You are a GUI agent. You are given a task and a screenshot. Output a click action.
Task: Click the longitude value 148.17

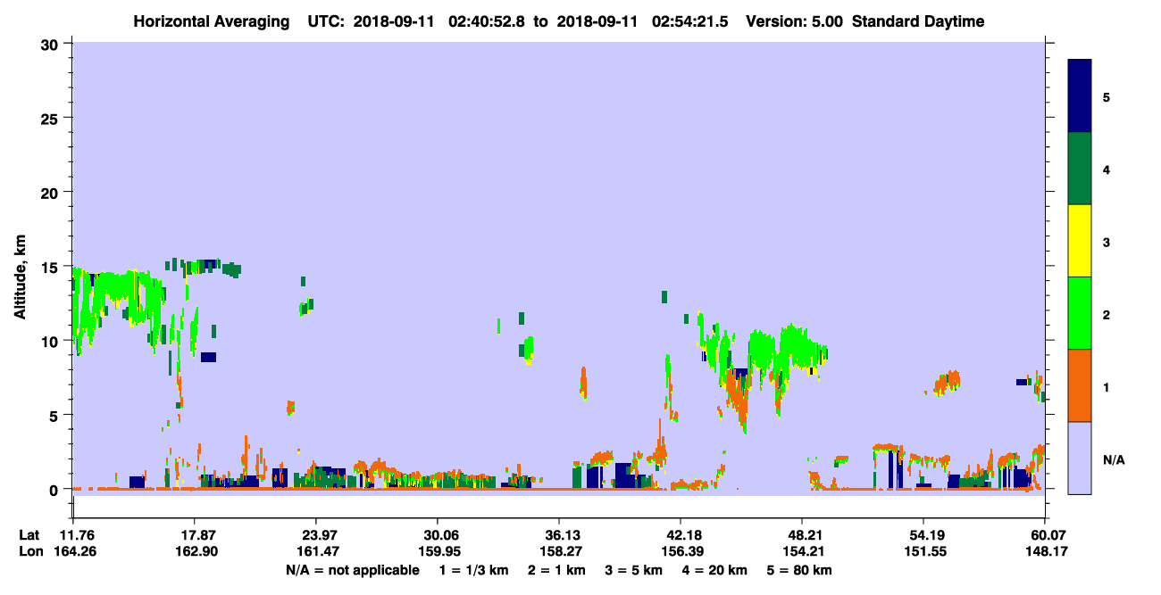coord(1045,552)
